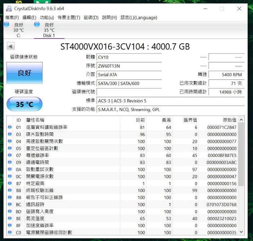Click the 良好 health status button
Image resolution: width=253 pixels, height=241 pixels.
coord(24,73)
